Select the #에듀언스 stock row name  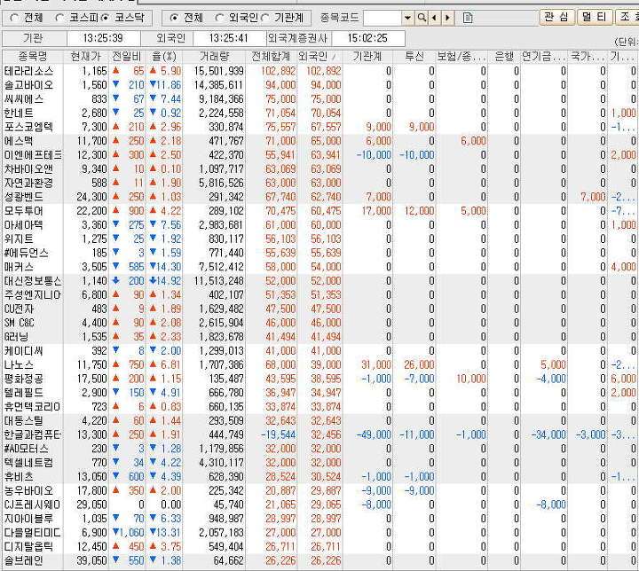click(x=27, y=253)
